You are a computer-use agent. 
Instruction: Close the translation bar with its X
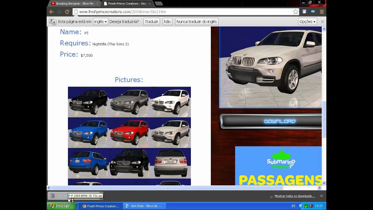coord(322,22)
